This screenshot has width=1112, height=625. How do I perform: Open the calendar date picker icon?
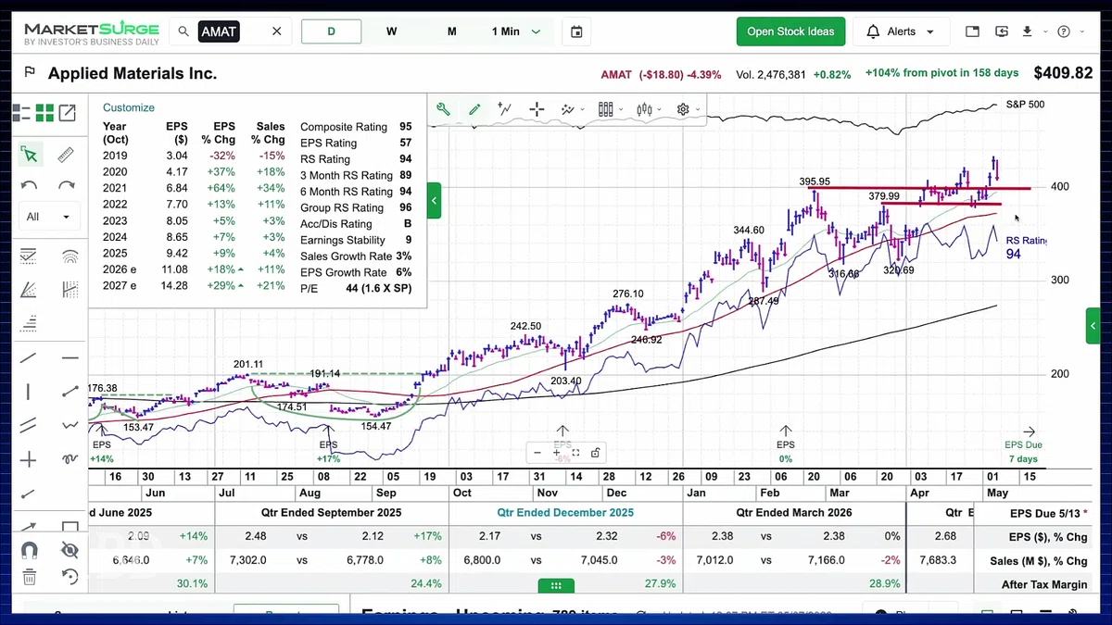[576, 31]
